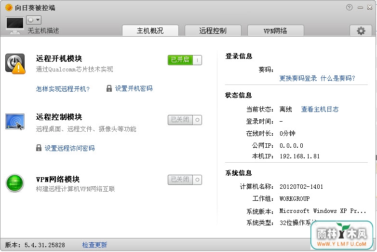This screenshot has height=252, width=377.
Task: Click the 远程控制模块 heading
Action: pos(59,117)
